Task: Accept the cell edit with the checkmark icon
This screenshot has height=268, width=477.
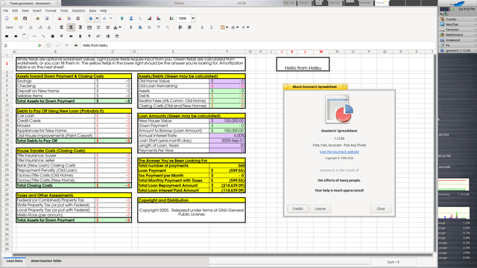Action: pos(58,45)
